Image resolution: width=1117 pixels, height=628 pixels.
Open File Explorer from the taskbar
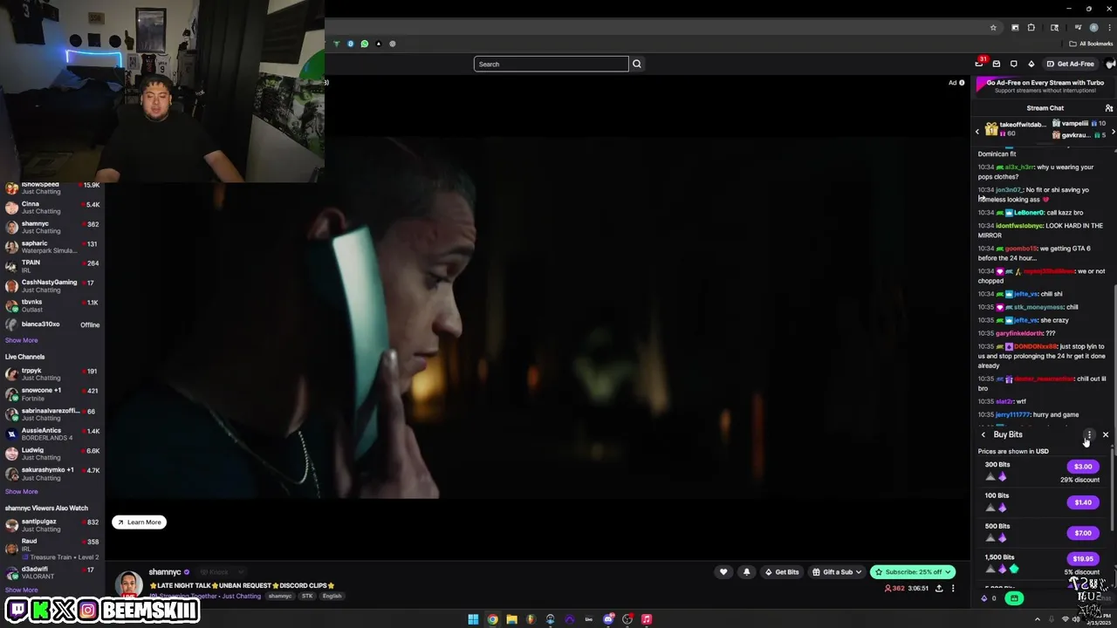tap(511, 619)
